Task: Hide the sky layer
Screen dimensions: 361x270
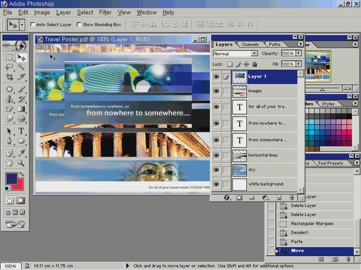Action: pyautogui.click(x=216, y=169)
